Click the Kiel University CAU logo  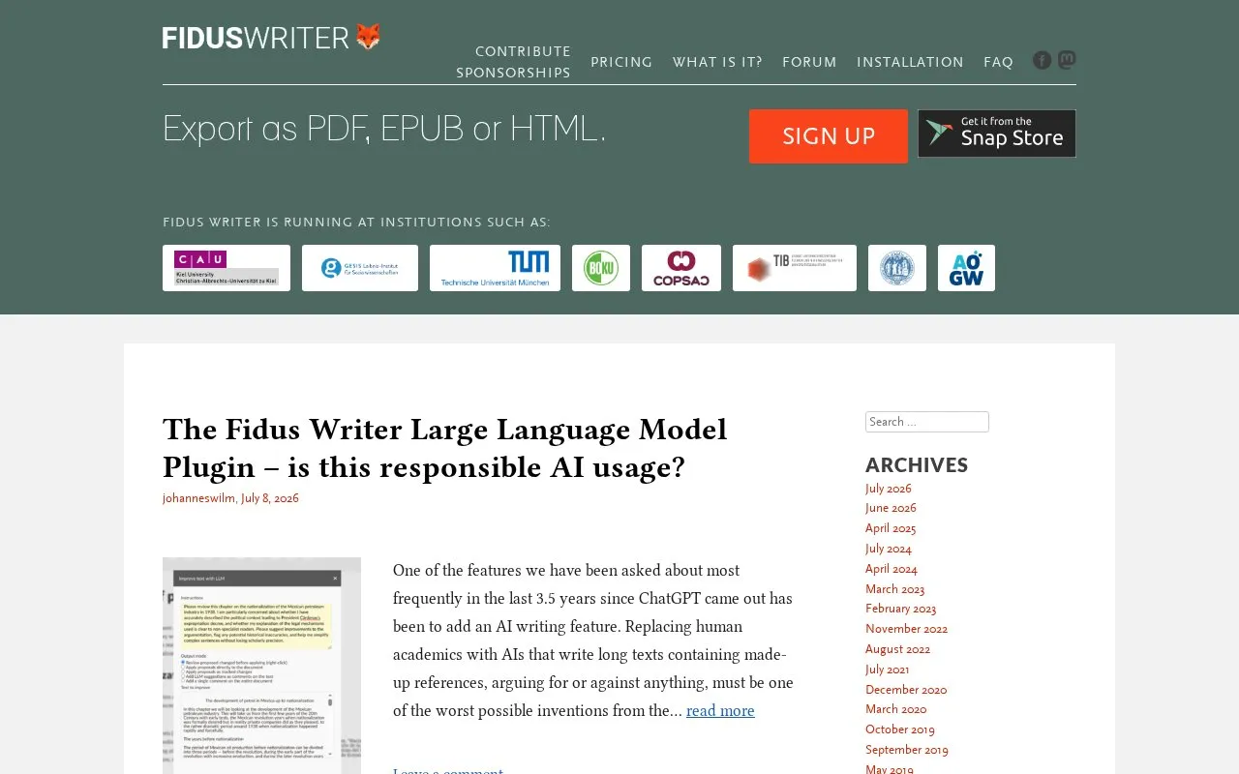coord(227,268)
